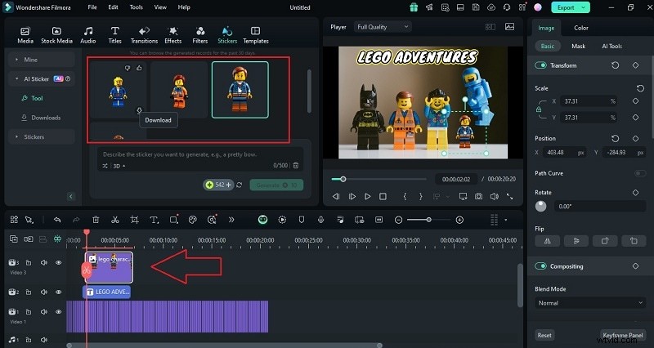Expand player to fullscreen
Viewport: 654px width, 348px height.
[509, 196]
